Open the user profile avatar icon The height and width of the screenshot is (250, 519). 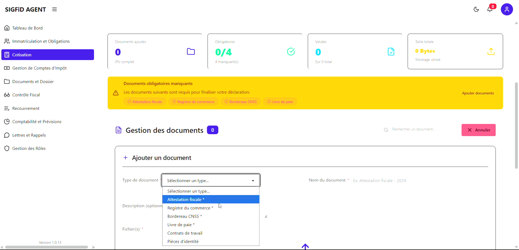click(x=507, y=9)
